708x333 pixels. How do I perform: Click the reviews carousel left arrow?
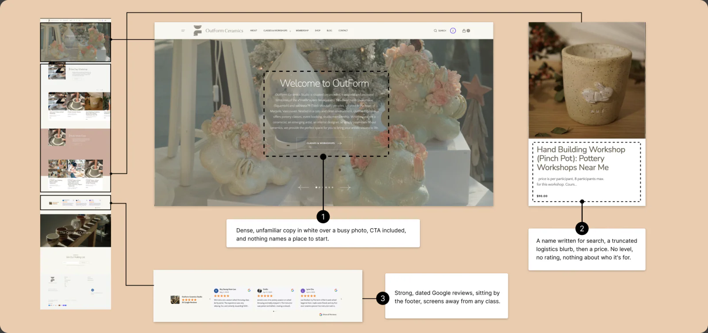[x=210, y=299]
